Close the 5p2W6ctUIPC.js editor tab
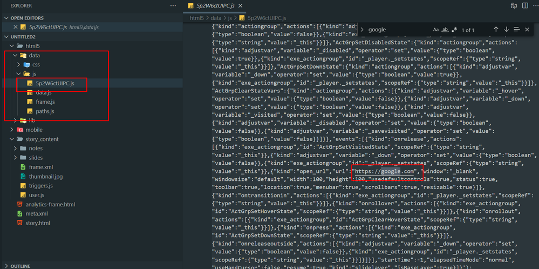The image size is (539, 269). click(240, 6)
